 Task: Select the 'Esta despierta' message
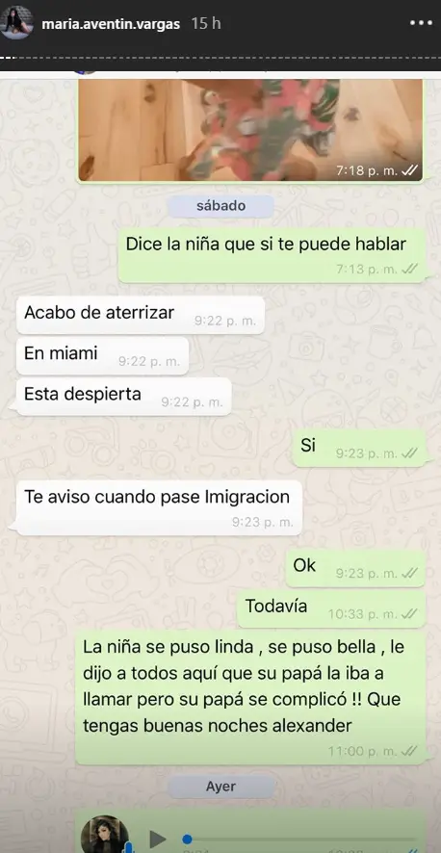124,397
